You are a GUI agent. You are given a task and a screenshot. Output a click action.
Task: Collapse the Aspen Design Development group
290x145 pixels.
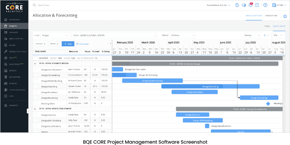(x=35, y=109)
